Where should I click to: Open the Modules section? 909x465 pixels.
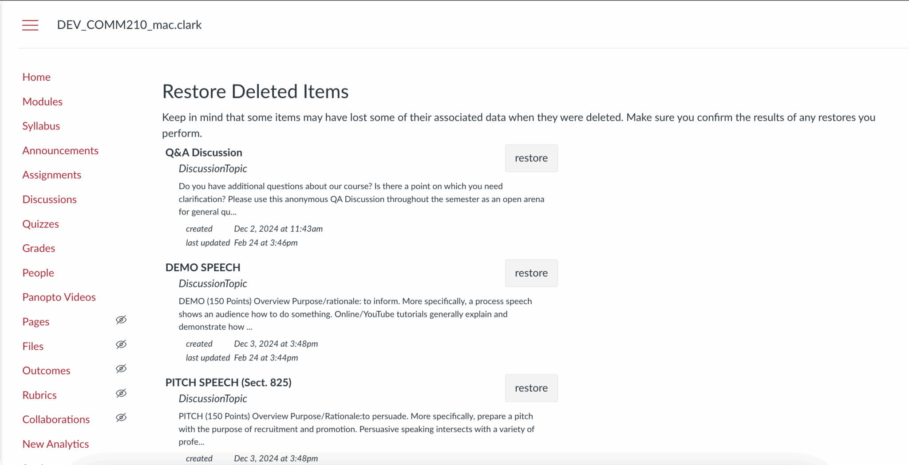pyautogui.click(x=42, y=101)
